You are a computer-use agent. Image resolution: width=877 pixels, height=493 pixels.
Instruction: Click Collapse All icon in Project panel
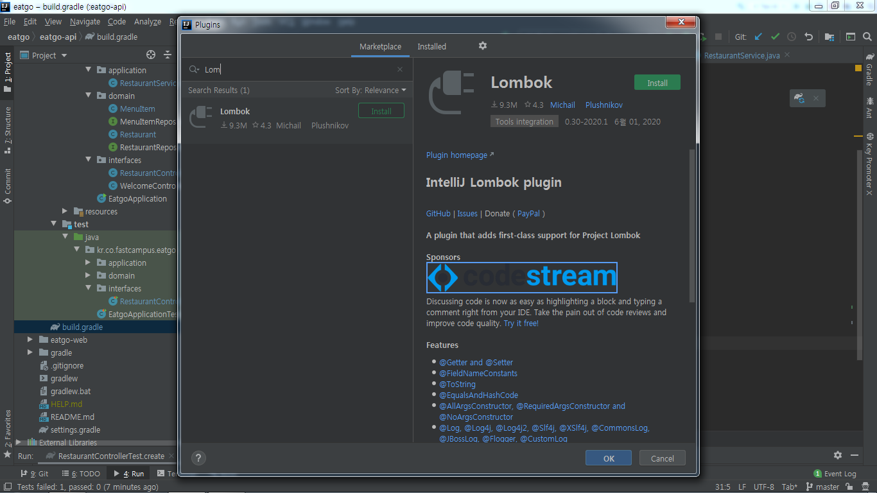pyautogui.click(x=168, y=55)
